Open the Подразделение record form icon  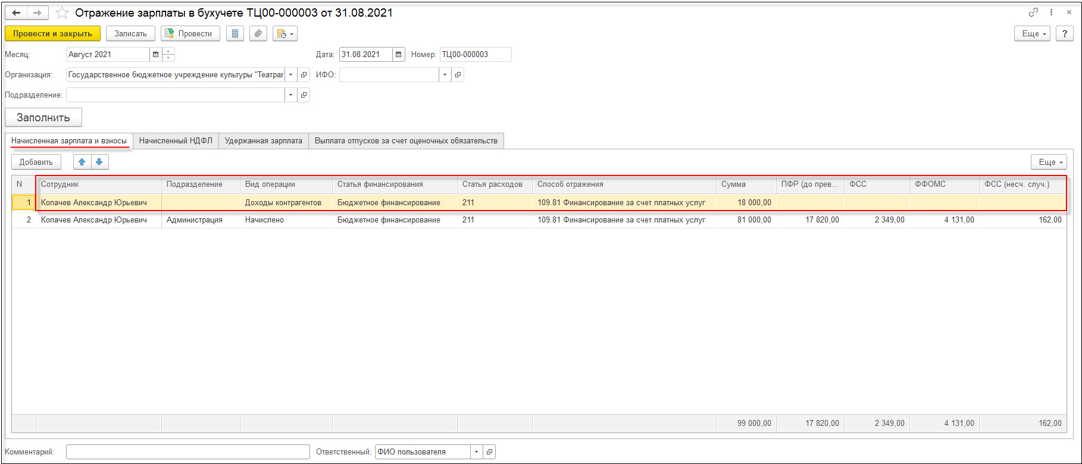304,95
